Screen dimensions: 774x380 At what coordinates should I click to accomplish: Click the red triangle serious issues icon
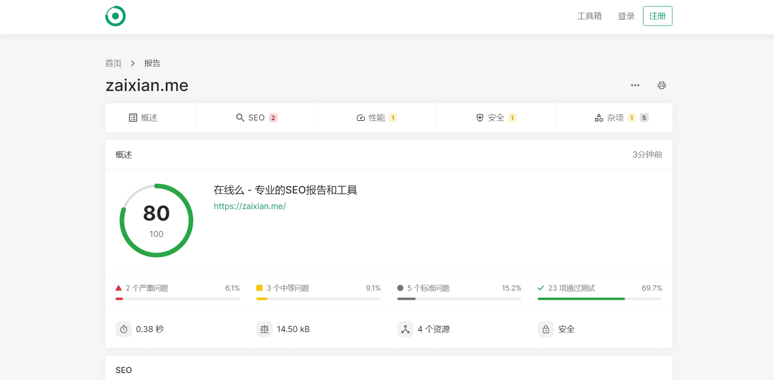pos(119,288)
